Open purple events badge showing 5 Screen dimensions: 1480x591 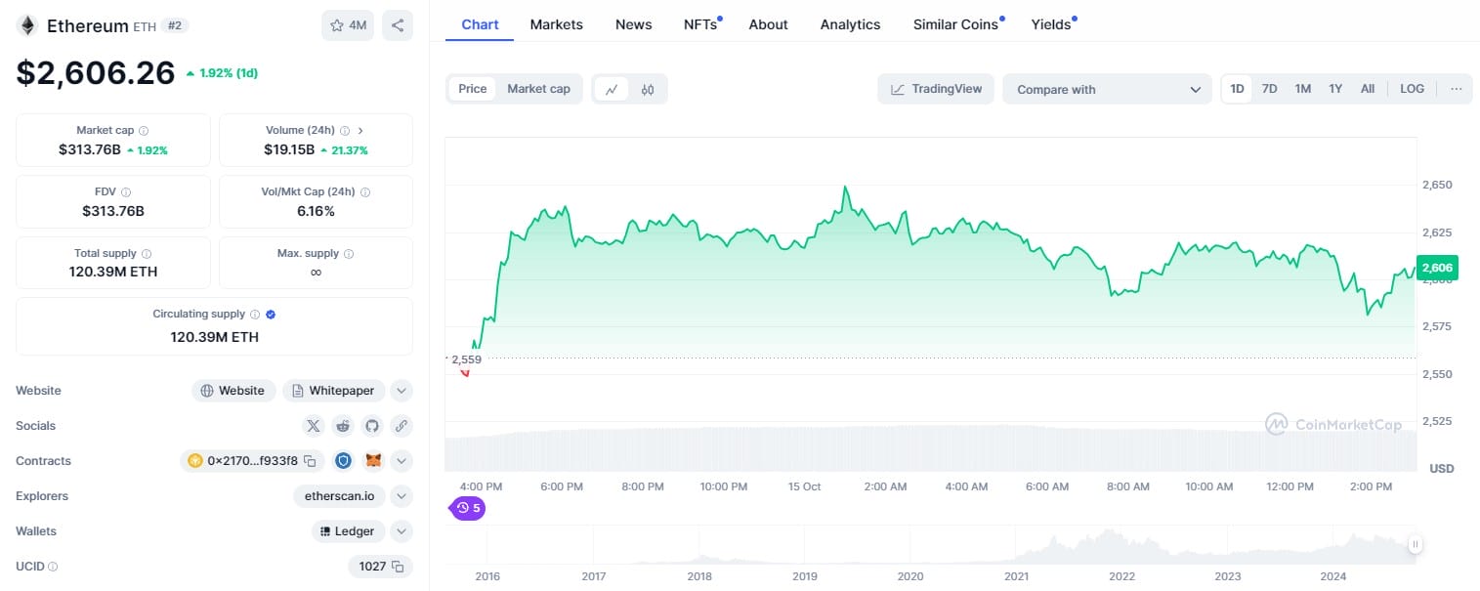click(468, 508)
